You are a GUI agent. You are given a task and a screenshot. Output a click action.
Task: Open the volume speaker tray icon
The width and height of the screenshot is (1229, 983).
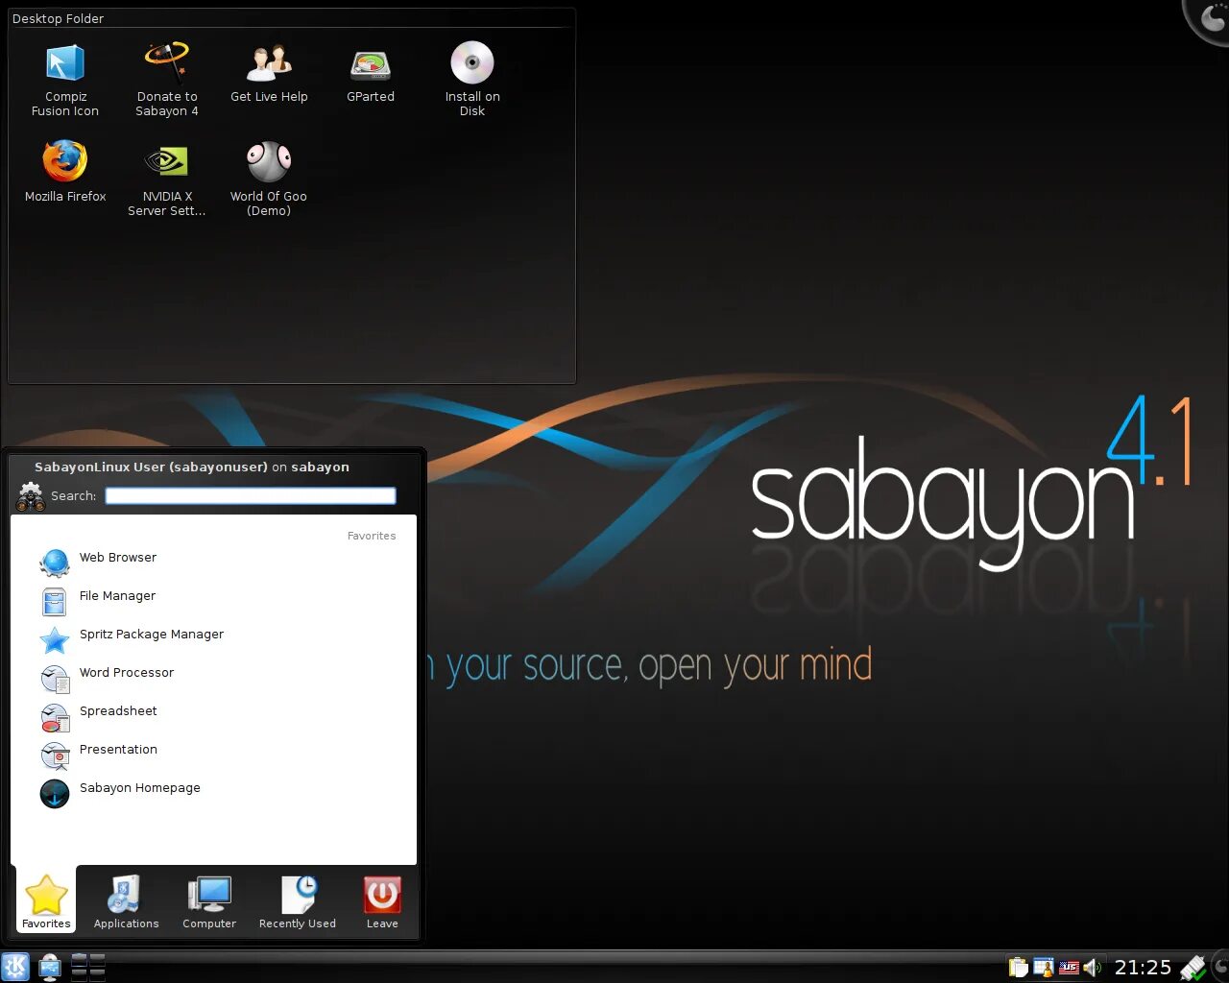click(1093, 968)
